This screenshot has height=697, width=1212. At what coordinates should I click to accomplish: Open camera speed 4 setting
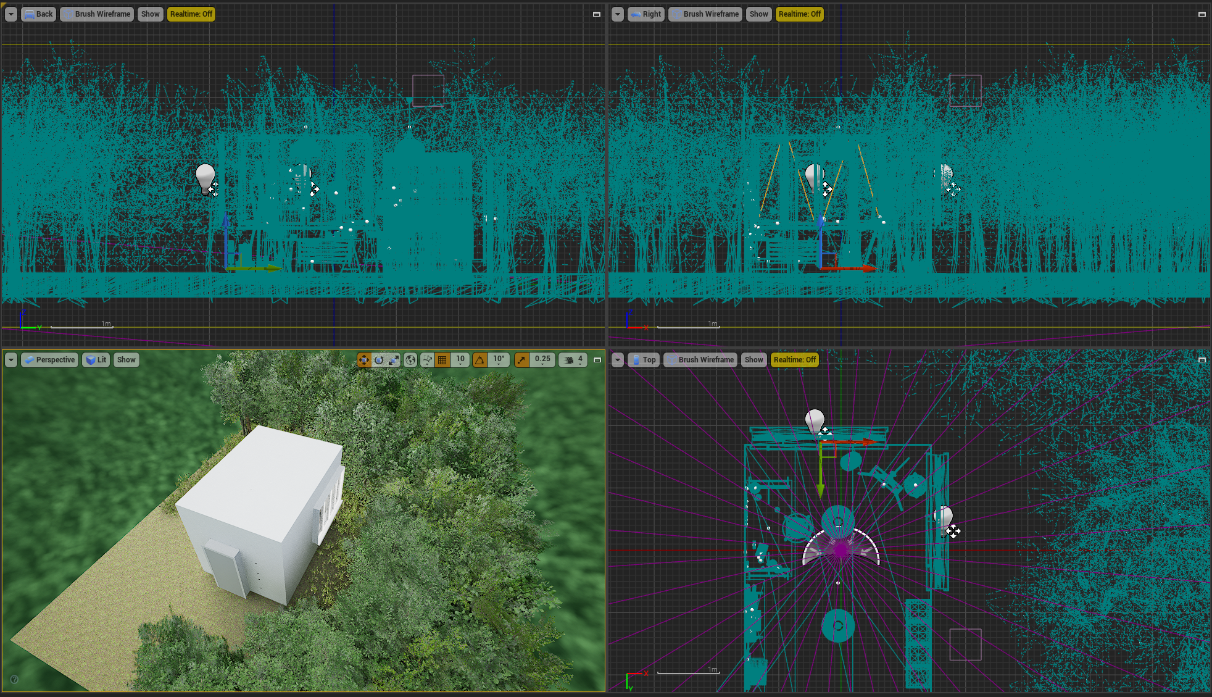573,360
